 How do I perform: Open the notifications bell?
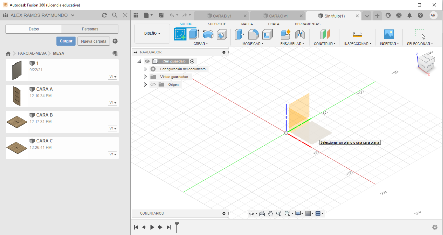pyautogui.click(x=410, y=15)
